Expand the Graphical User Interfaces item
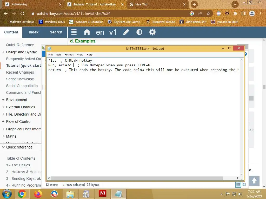The width and height of the screenshot is (266, 199). pos(3,129)
